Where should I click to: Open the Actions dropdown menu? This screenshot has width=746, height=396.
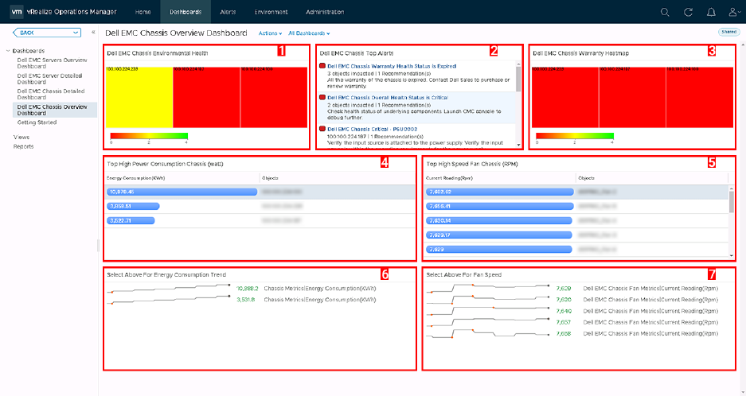click(270, 33)
